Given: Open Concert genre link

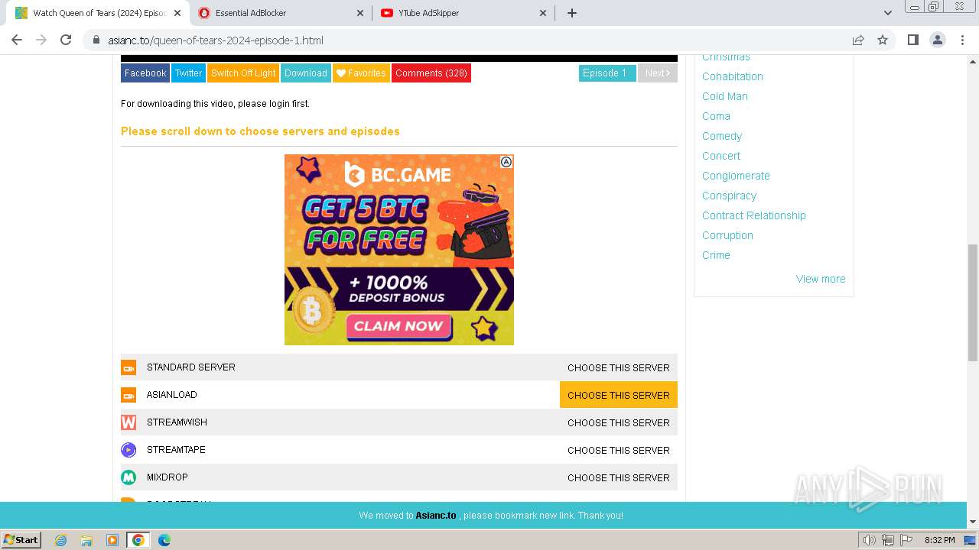Looking at the screenshot, I should [721, 156].
